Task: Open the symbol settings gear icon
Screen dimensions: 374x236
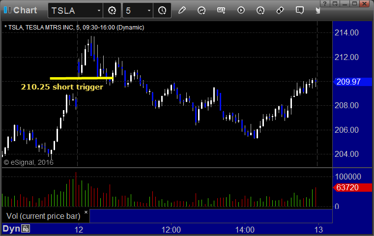Action: tap(112, 10)
